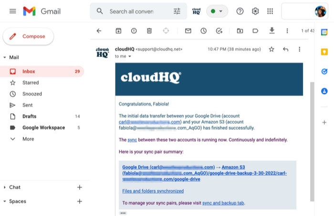Click the download email icon

(272, 31)
